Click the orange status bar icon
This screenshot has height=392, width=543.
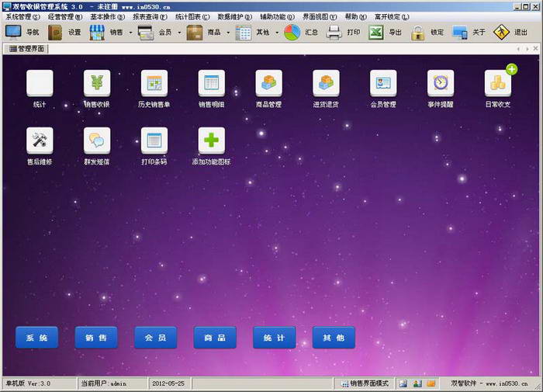click(x=431, y=383)
